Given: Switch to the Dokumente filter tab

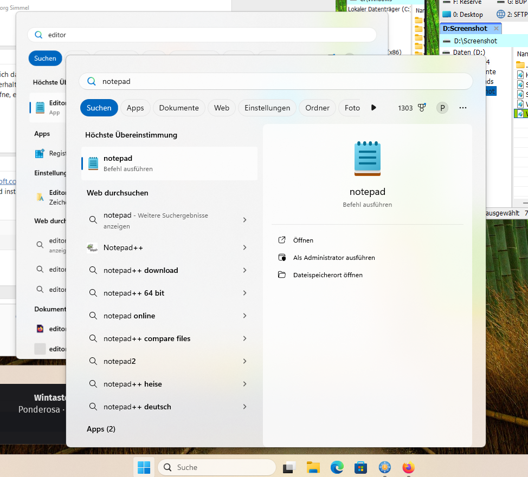Looking at the screenshot, I should point(179,108).
